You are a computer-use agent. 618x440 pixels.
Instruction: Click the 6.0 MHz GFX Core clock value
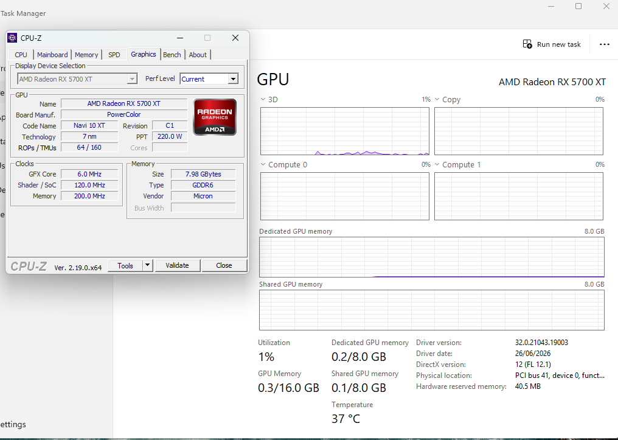click(x=89, y=174)
